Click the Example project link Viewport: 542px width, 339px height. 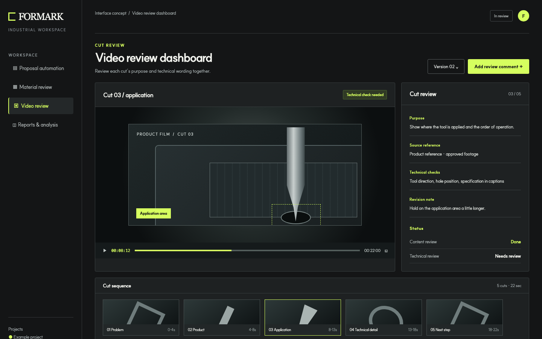[28, 337]
